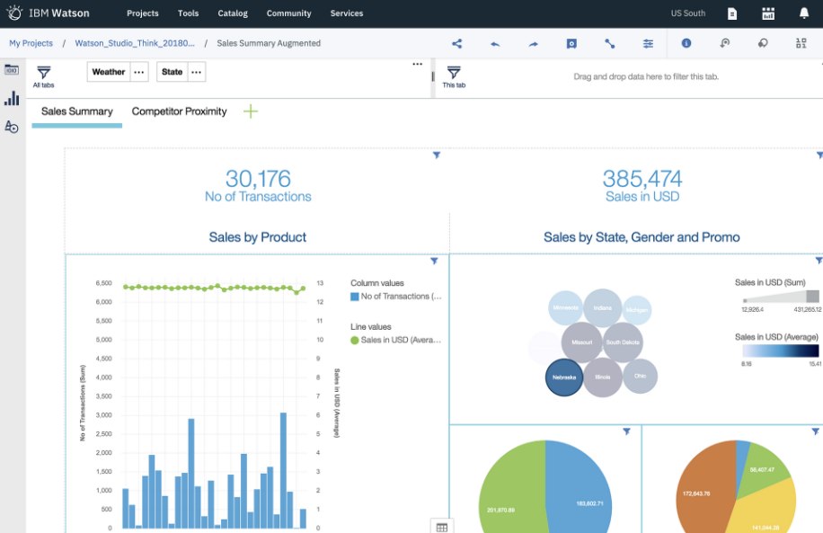Click the 183,602.71 blue pie slice
Viewport: 823px width, 533px height.
(x=580, y=488)
